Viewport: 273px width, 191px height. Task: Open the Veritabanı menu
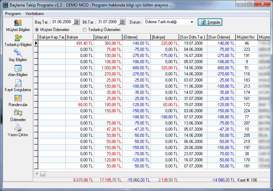(x=34, y=14)
